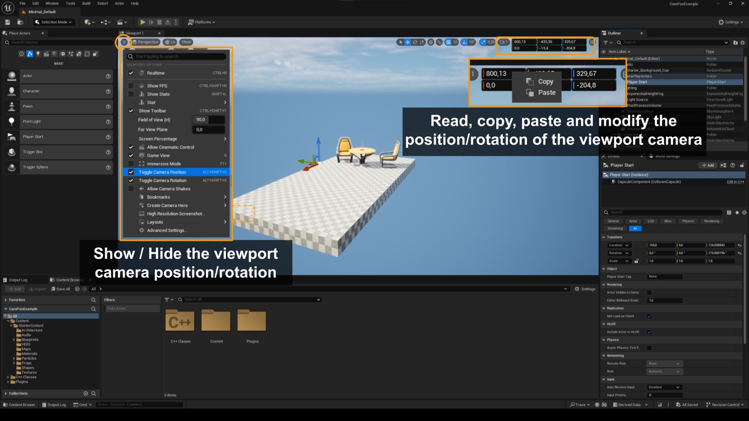Click the help icon next to Character
Image resolution: width=749 pixels, height=421 pixels.
coord(108,91)
